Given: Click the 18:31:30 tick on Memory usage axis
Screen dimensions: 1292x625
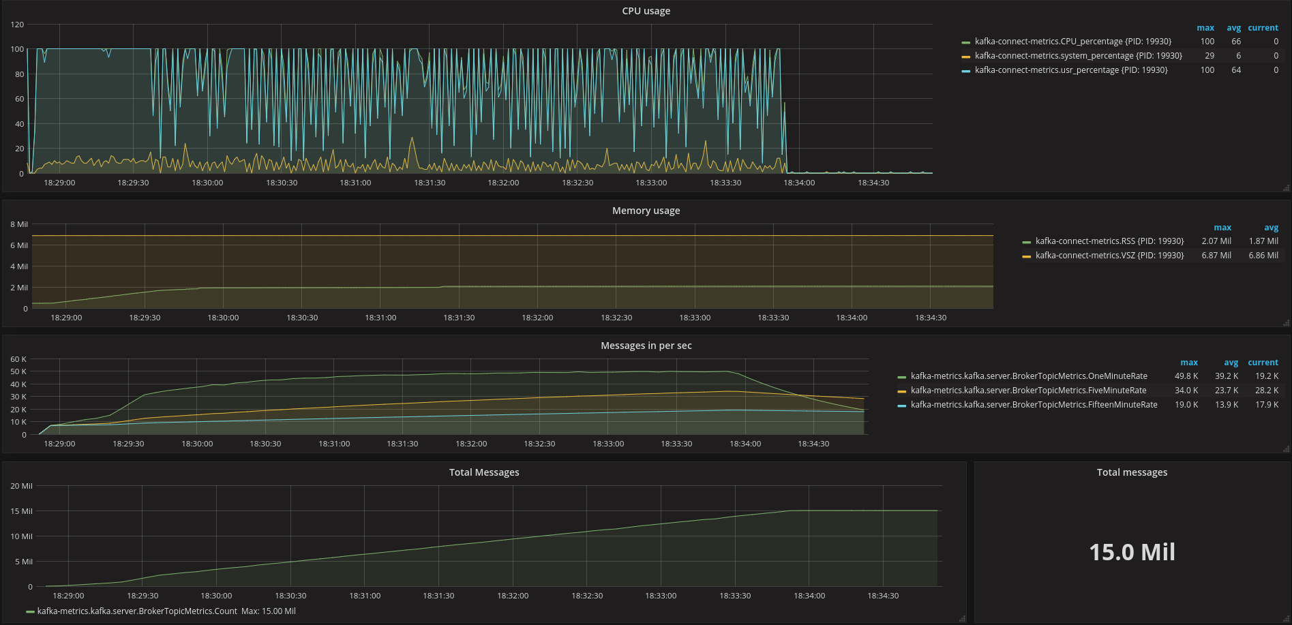Looking at the screenshot, I should click(x=459, y=318).
